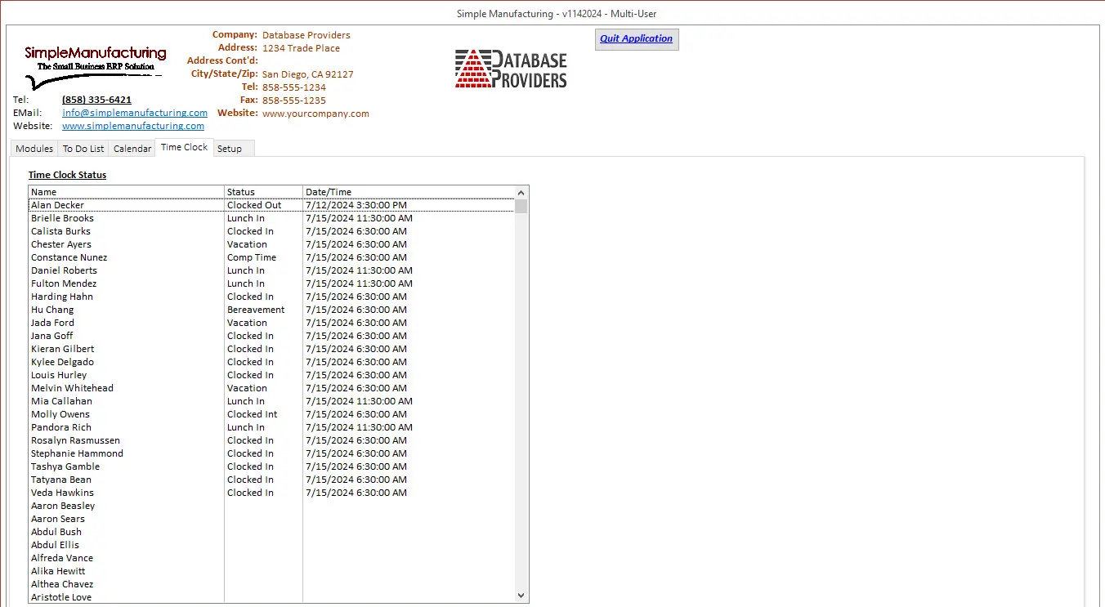The height and width of the screenshot is (607, 1105).
Task: Open the Modules tab
Action: 34,149
